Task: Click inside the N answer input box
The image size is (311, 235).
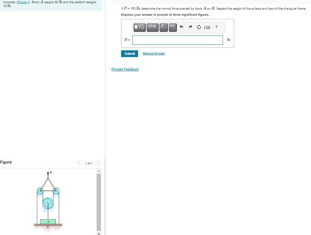Action: [177, 40]
